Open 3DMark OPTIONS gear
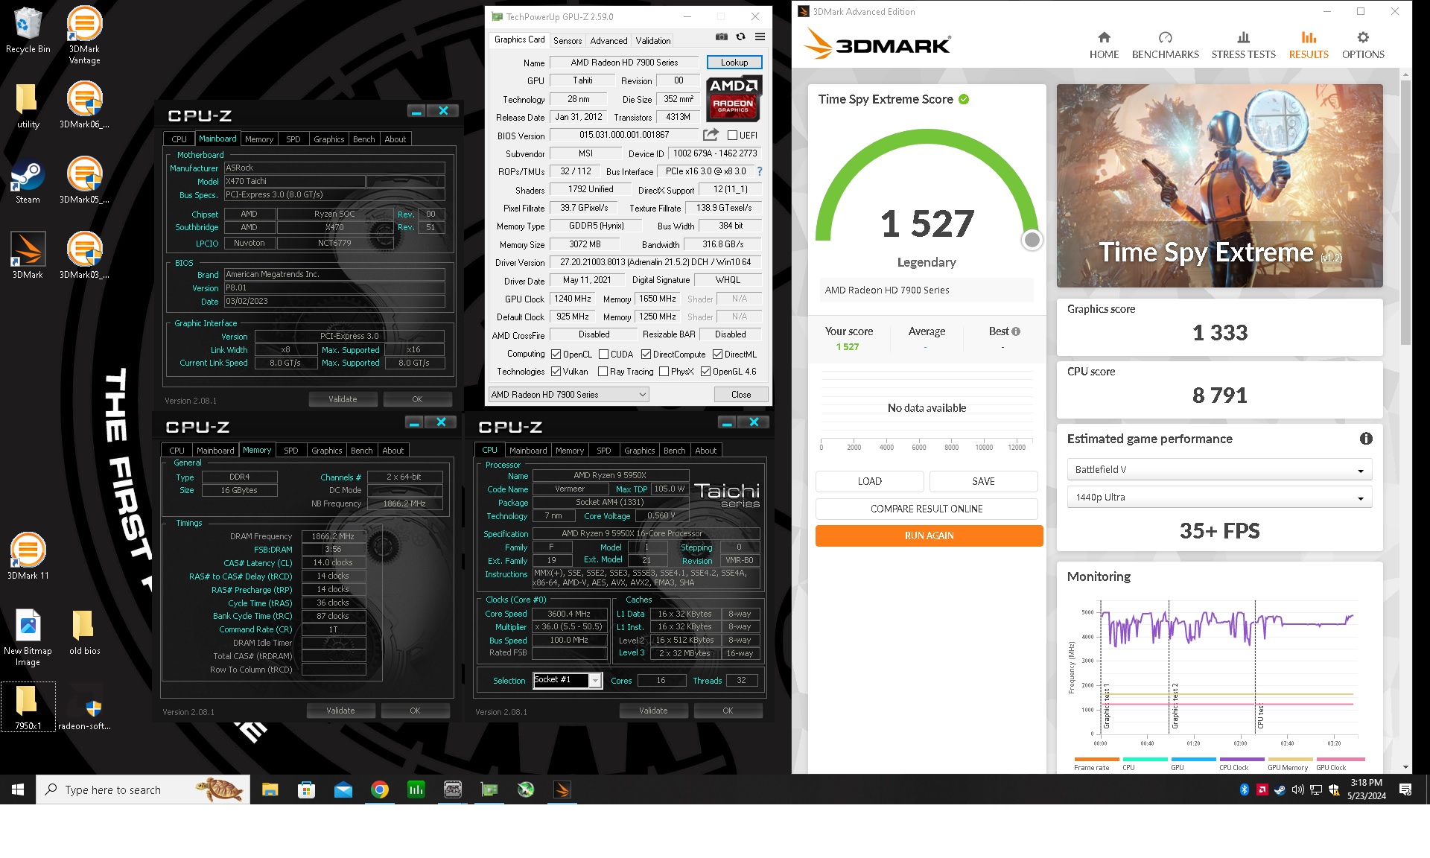This screenshot has height=858, width=1430. 1363,45
